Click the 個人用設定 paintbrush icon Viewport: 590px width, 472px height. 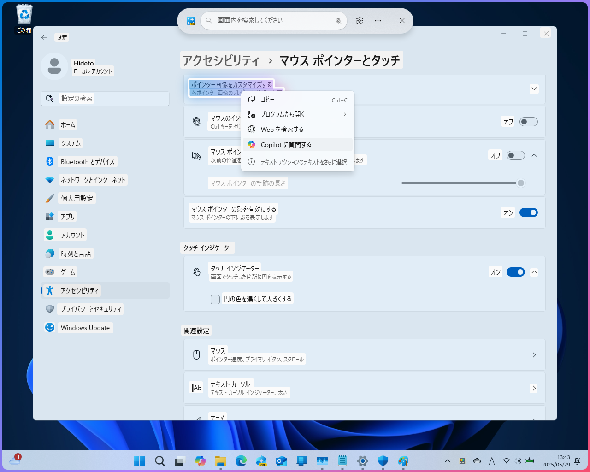click(50, 198)
